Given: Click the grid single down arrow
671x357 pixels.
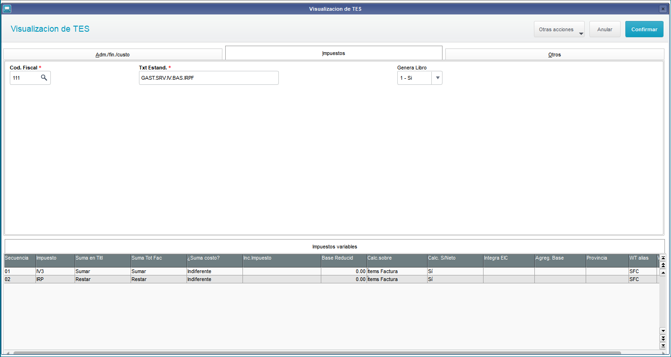Looking at the screenshot, I should click(x=663, y=330).
